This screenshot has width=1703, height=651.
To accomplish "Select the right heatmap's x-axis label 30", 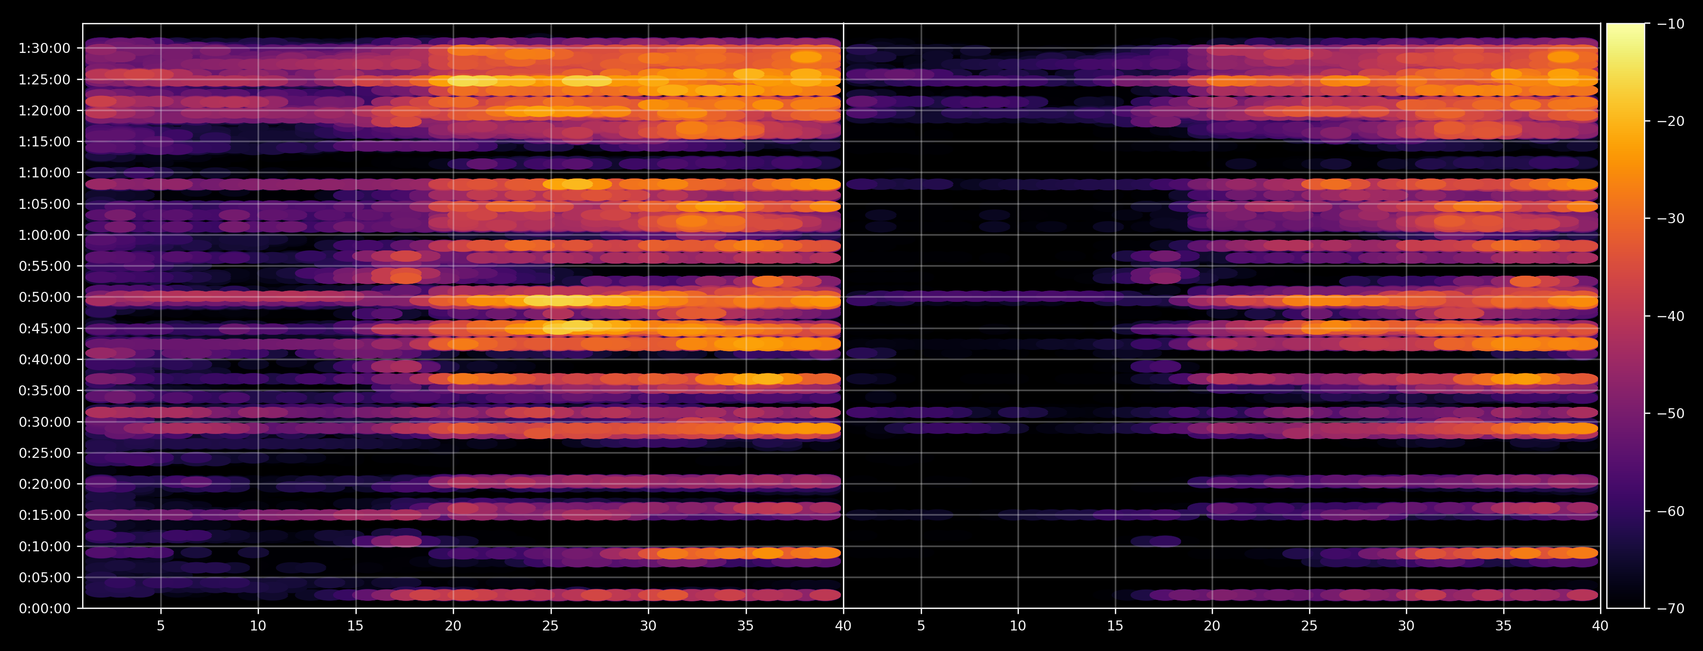I will click(1406, 626).
